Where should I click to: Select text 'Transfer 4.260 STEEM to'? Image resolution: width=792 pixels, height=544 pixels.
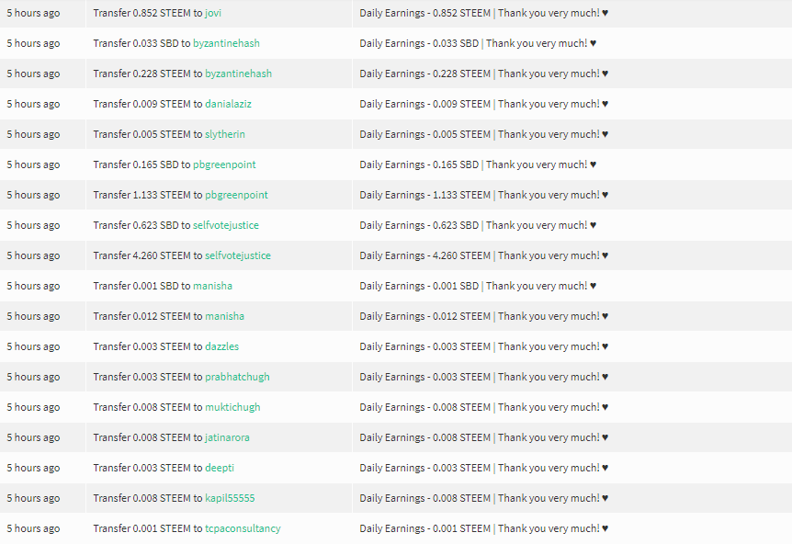point(148,255)
